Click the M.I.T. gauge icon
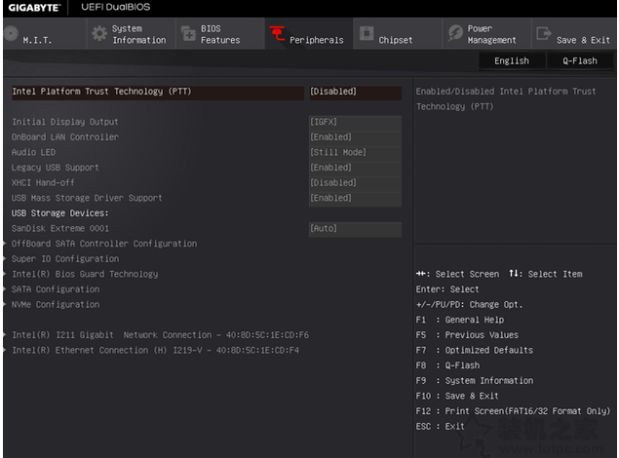619x458 pixels. [x=10, y=34]
